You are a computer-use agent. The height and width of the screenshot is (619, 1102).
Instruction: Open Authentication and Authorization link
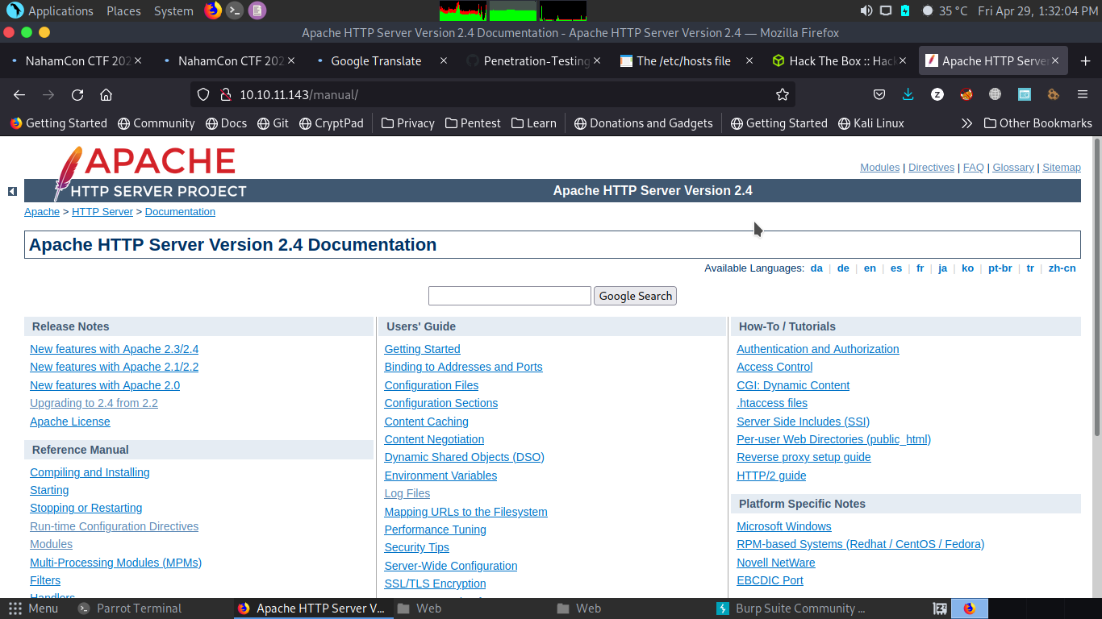point(817,349)
